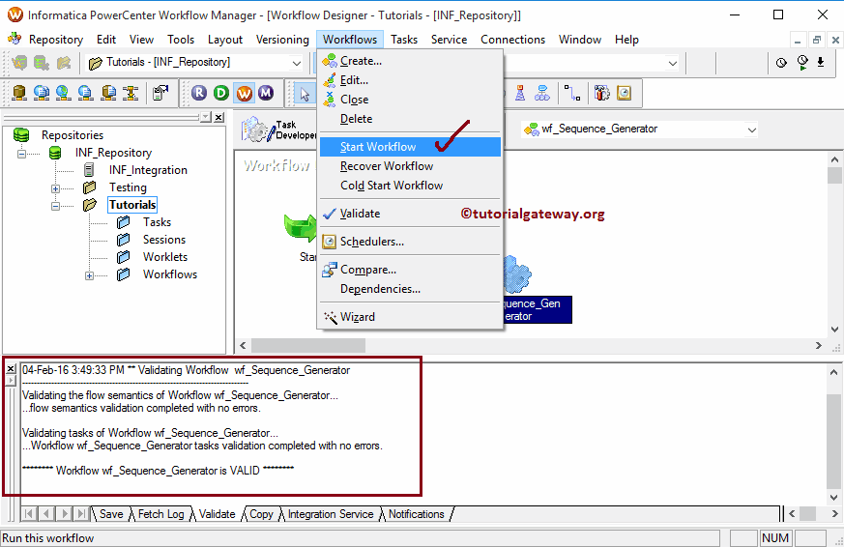Select the INF_Integration service node
This screenshot has width=844, height=547.
[148, 170]
